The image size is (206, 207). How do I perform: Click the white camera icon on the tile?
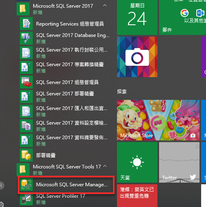pos(137,57)
